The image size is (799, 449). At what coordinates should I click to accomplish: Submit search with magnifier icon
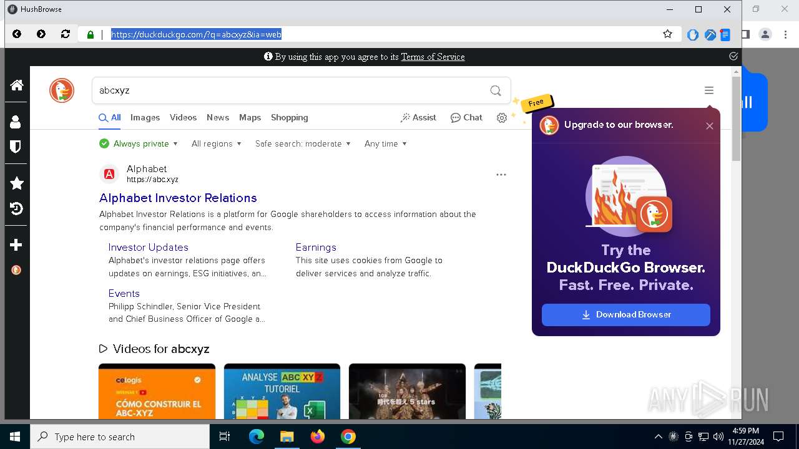(x=496, y=90)
